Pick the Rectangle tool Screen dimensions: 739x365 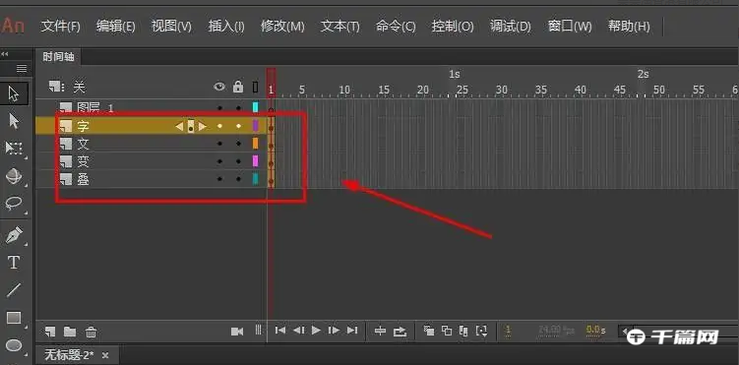pos(14,319)
